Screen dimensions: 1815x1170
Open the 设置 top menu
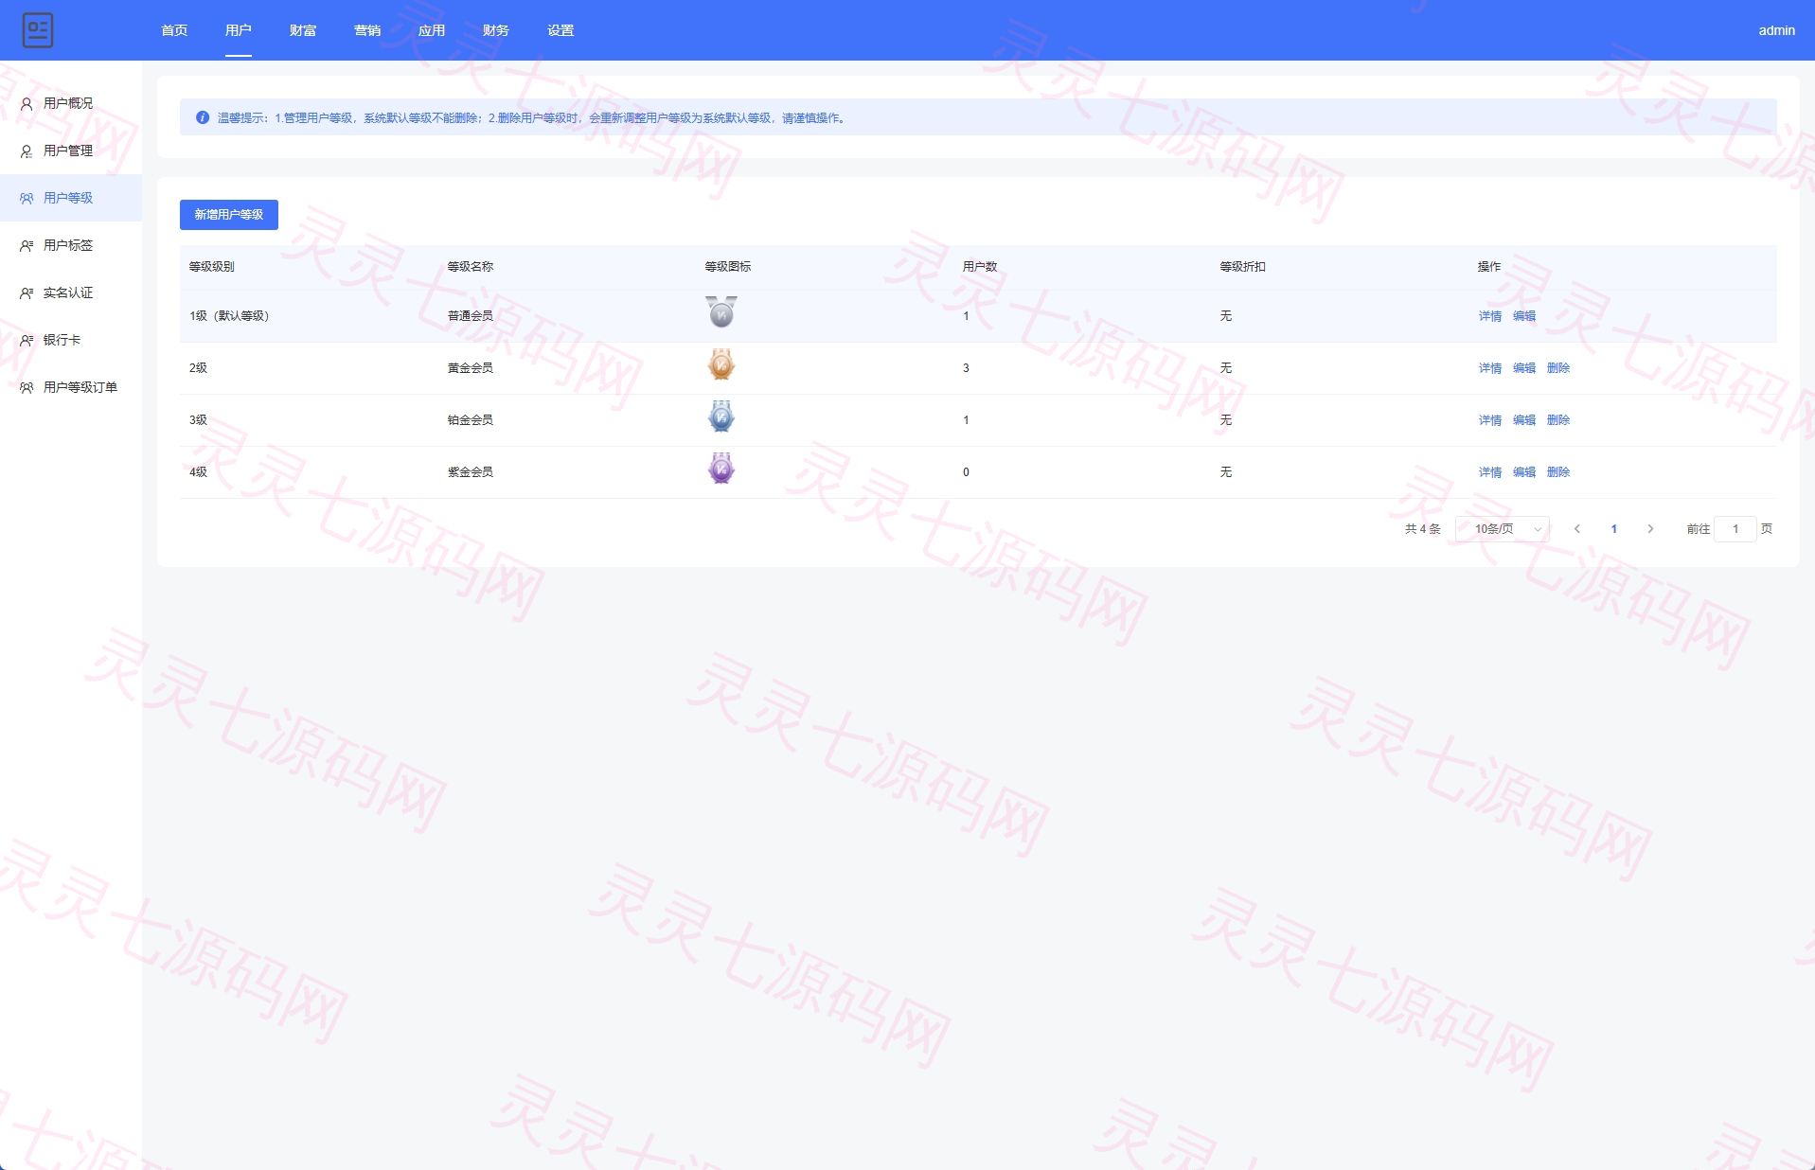coord(561,30)
